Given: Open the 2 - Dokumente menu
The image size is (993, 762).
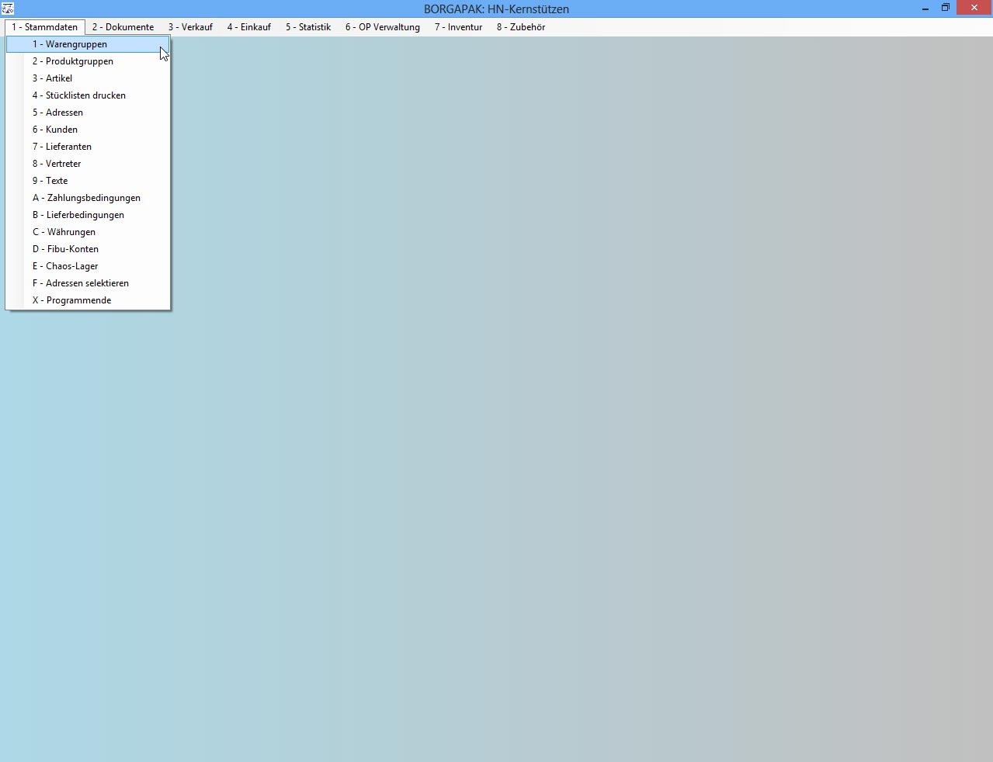Looking at the screenshot, I should [x=123, y=27].
